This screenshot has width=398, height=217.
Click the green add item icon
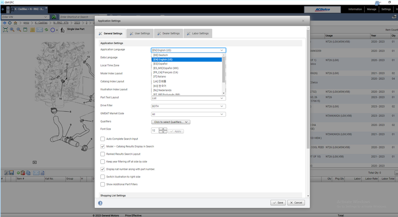coord(18,173)
